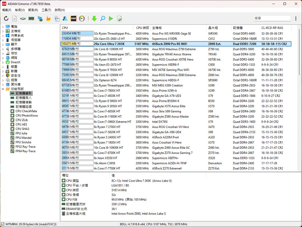Viewport: 302px width, 227px height.
Task: Open the 檔案(F) menu
Action: pyautogui.click(x=7, y=10)
